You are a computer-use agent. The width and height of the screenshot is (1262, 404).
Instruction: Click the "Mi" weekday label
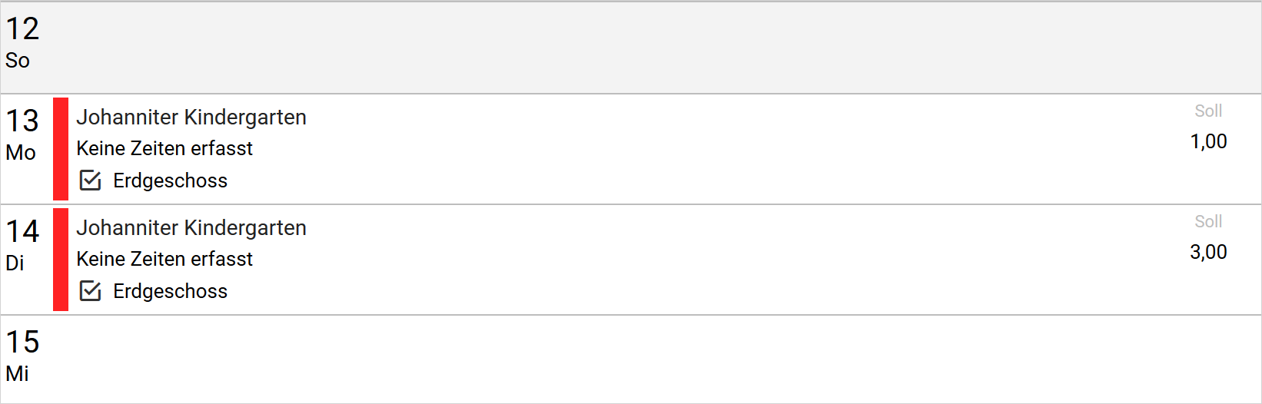click(17, 374)
